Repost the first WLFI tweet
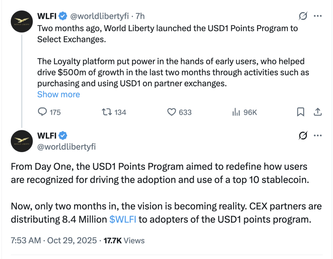 [106, 112]
